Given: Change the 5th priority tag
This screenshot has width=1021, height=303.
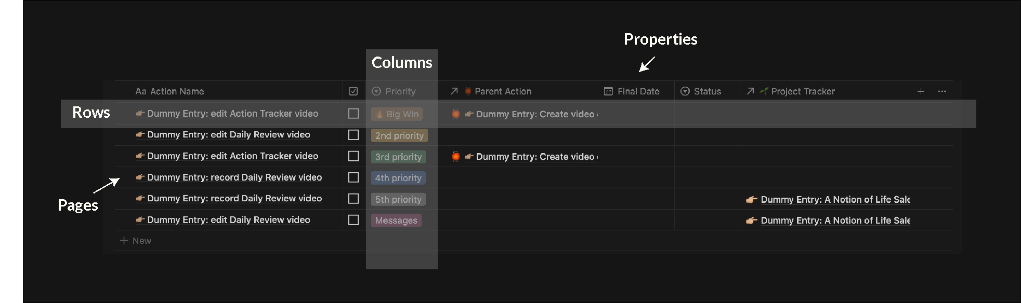Looking at the screenshot, I should coord(398,199).
